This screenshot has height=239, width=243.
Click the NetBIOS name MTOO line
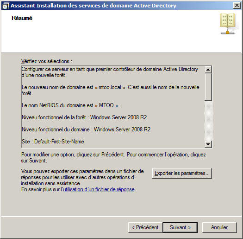pos(70,105)
